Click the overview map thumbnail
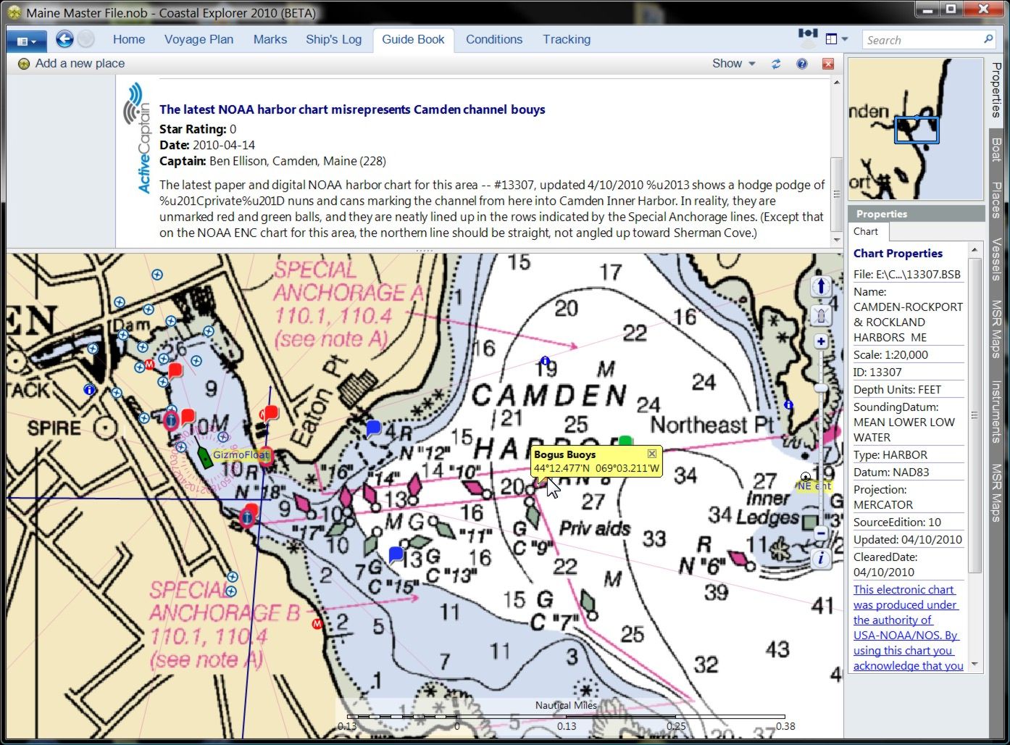Image resolution: width=1010 pixels, height=745 pixels. (916, 129)
